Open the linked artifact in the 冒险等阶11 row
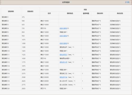 (63, 55)
